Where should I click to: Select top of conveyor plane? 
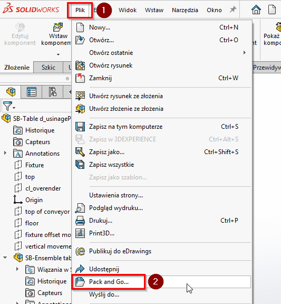(42, 212)
